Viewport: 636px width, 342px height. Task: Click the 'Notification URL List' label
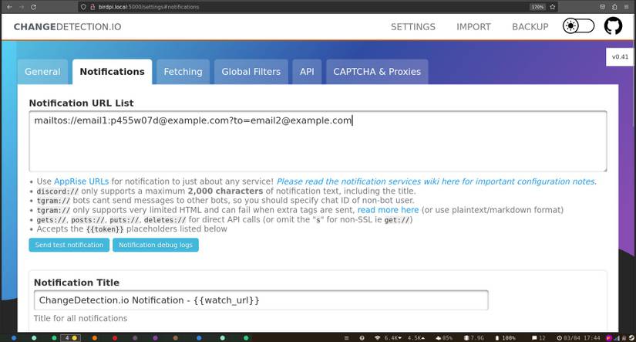(81, 103)
